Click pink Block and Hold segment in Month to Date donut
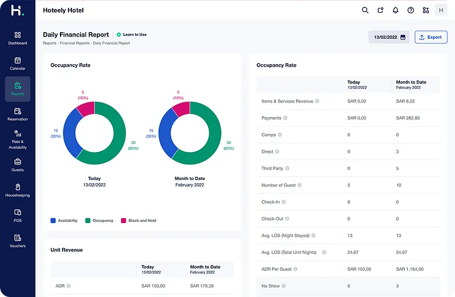Screen dimensions: 455x297 (182, 109)
